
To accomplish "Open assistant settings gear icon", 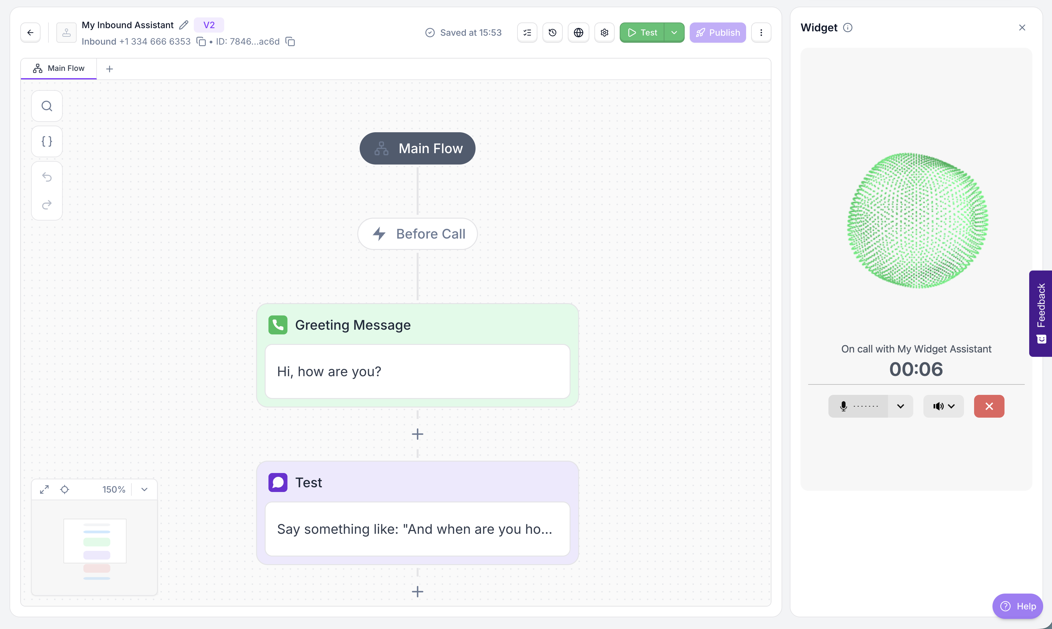I will pos(604,33).
